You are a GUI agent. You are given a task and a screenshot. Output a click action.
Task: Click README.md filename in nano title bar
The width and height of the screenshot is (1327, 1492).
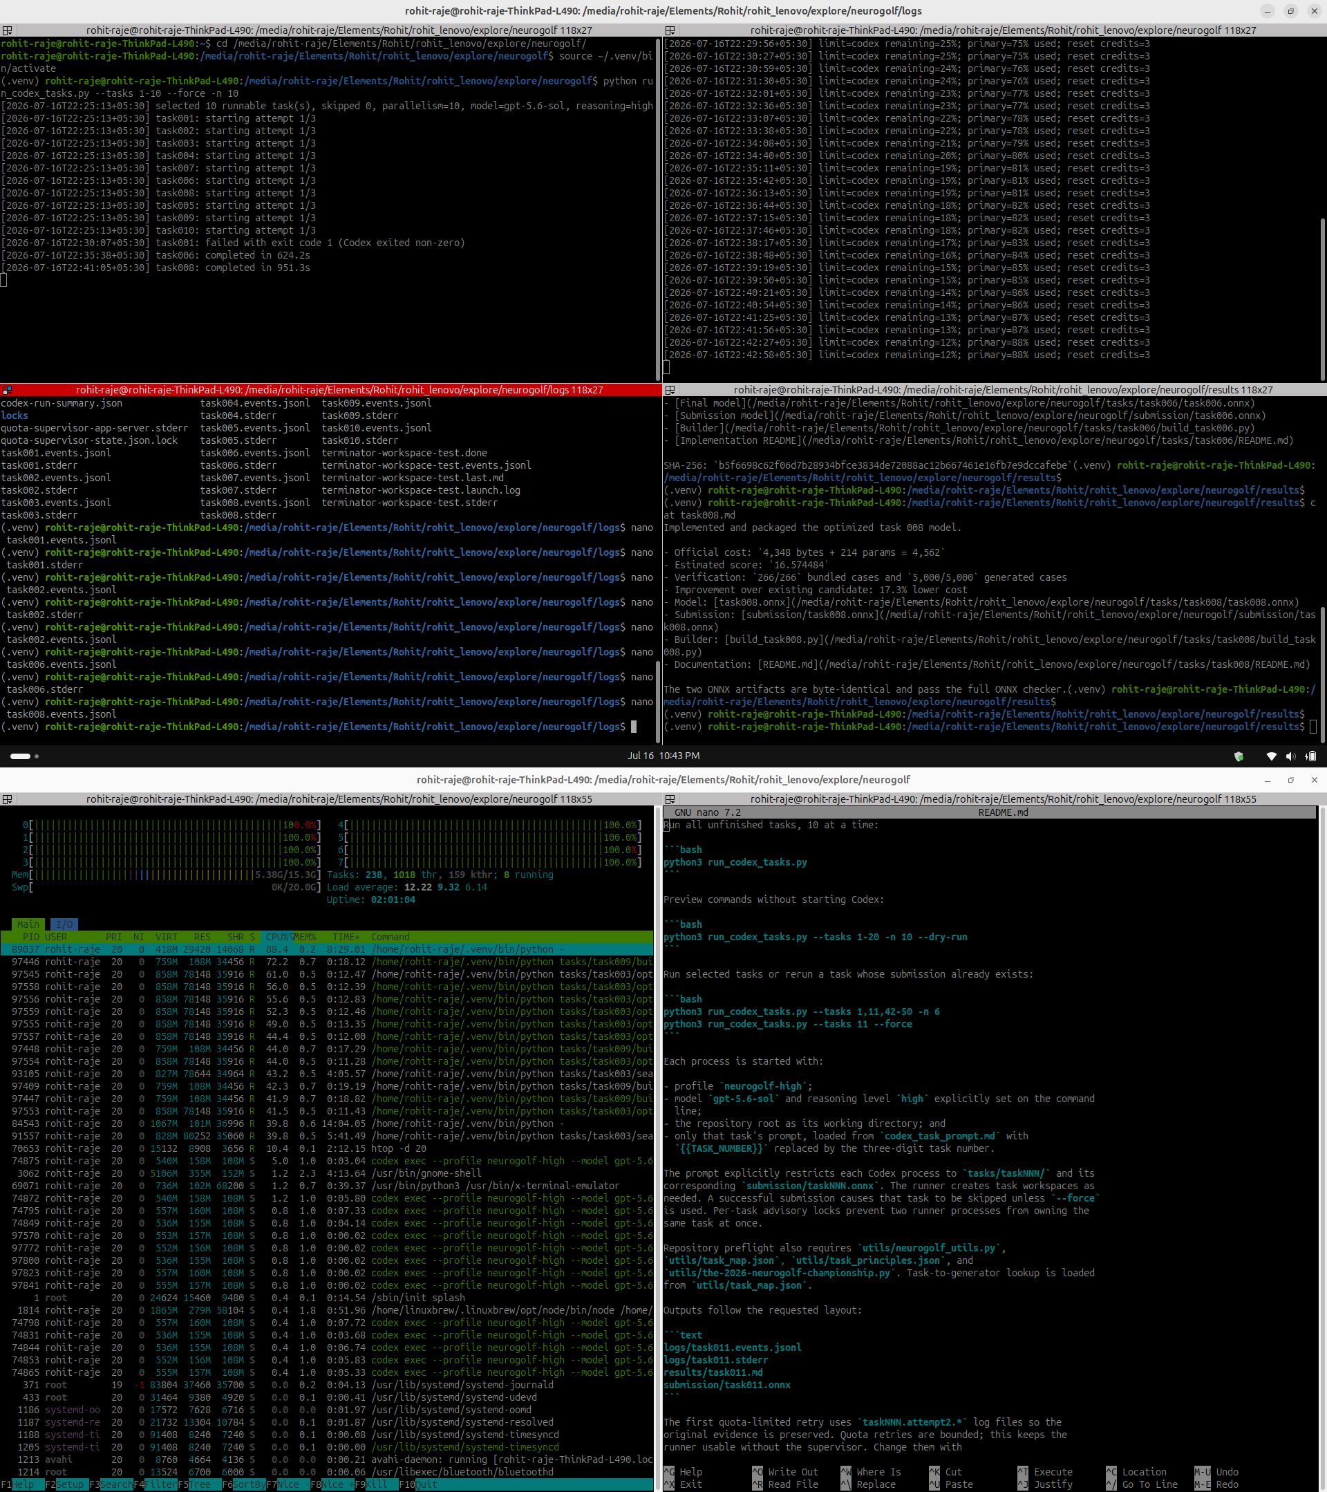coord(1003,813)
